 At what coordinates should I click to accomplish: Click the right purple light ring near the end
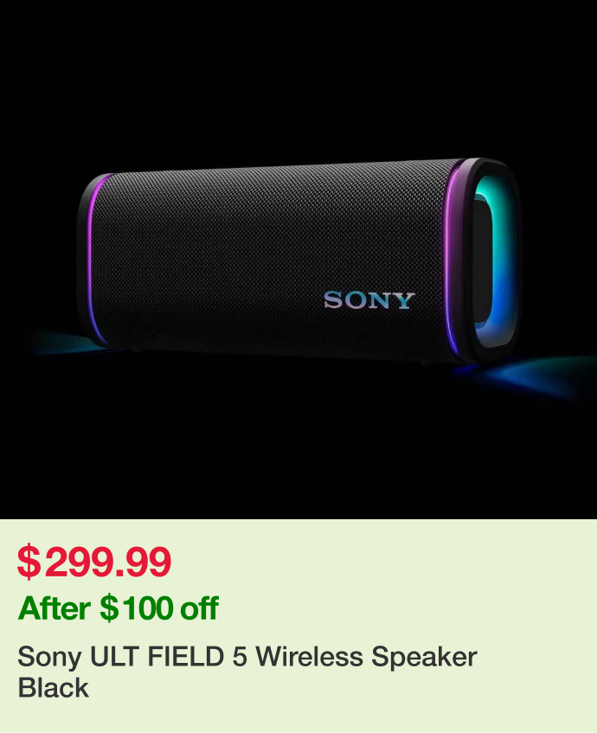450,260
